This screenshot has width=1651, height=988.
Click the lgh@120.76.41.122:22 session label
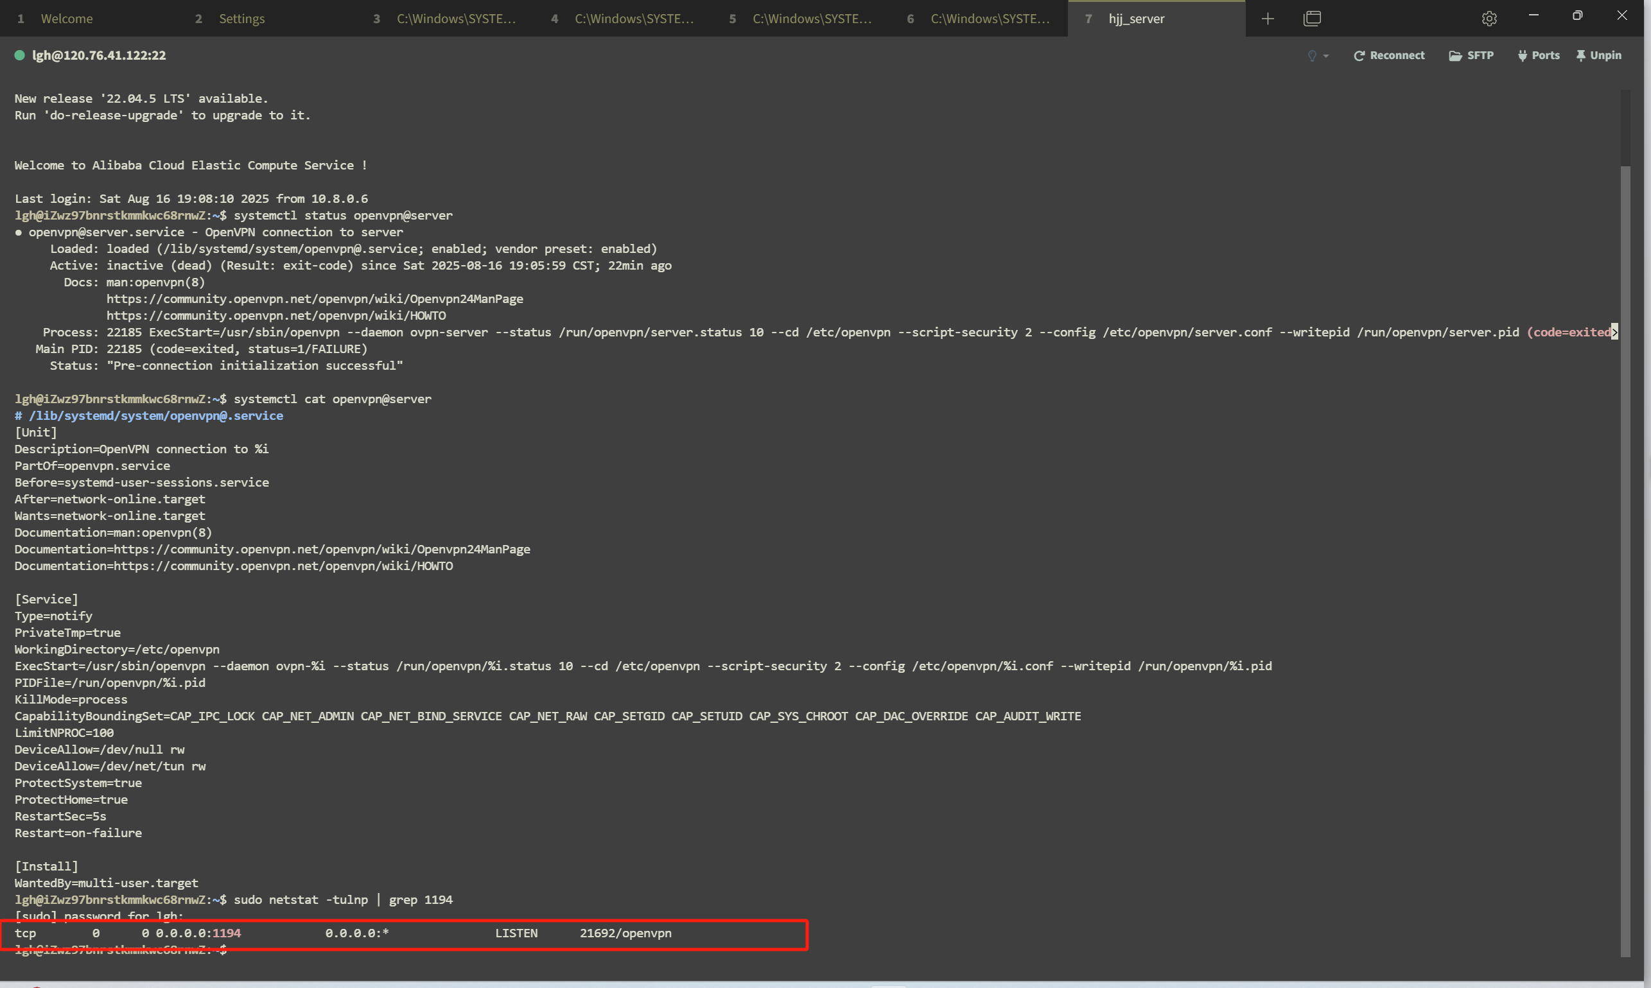pos(100,55)
